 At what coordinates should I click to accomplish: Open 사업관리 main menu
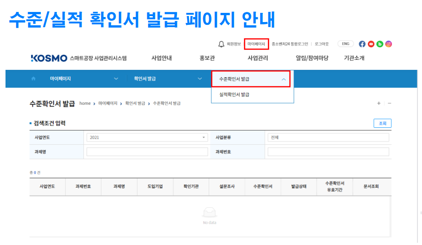pyautogui.click(x=258, y=58)
